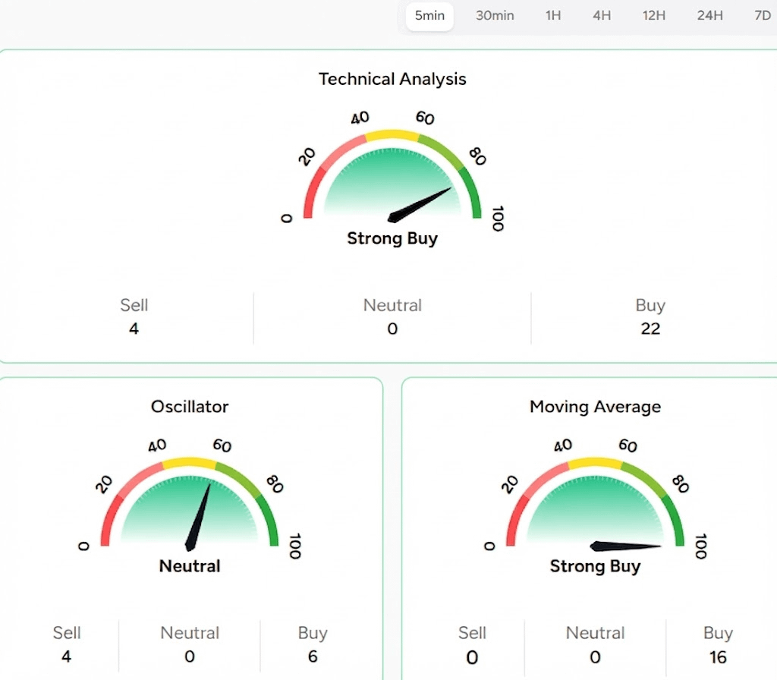Click the Buy label in Technical Analysis
This screenshot has height=680, width=777.
(x=650, y=305)
